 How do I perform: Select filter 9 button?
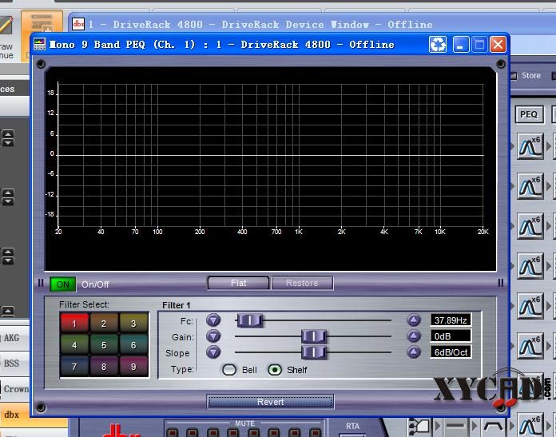pos(133,366)
